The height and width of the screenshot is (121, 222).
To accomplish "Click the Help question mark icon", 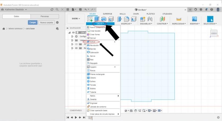I will pos(212,10).
